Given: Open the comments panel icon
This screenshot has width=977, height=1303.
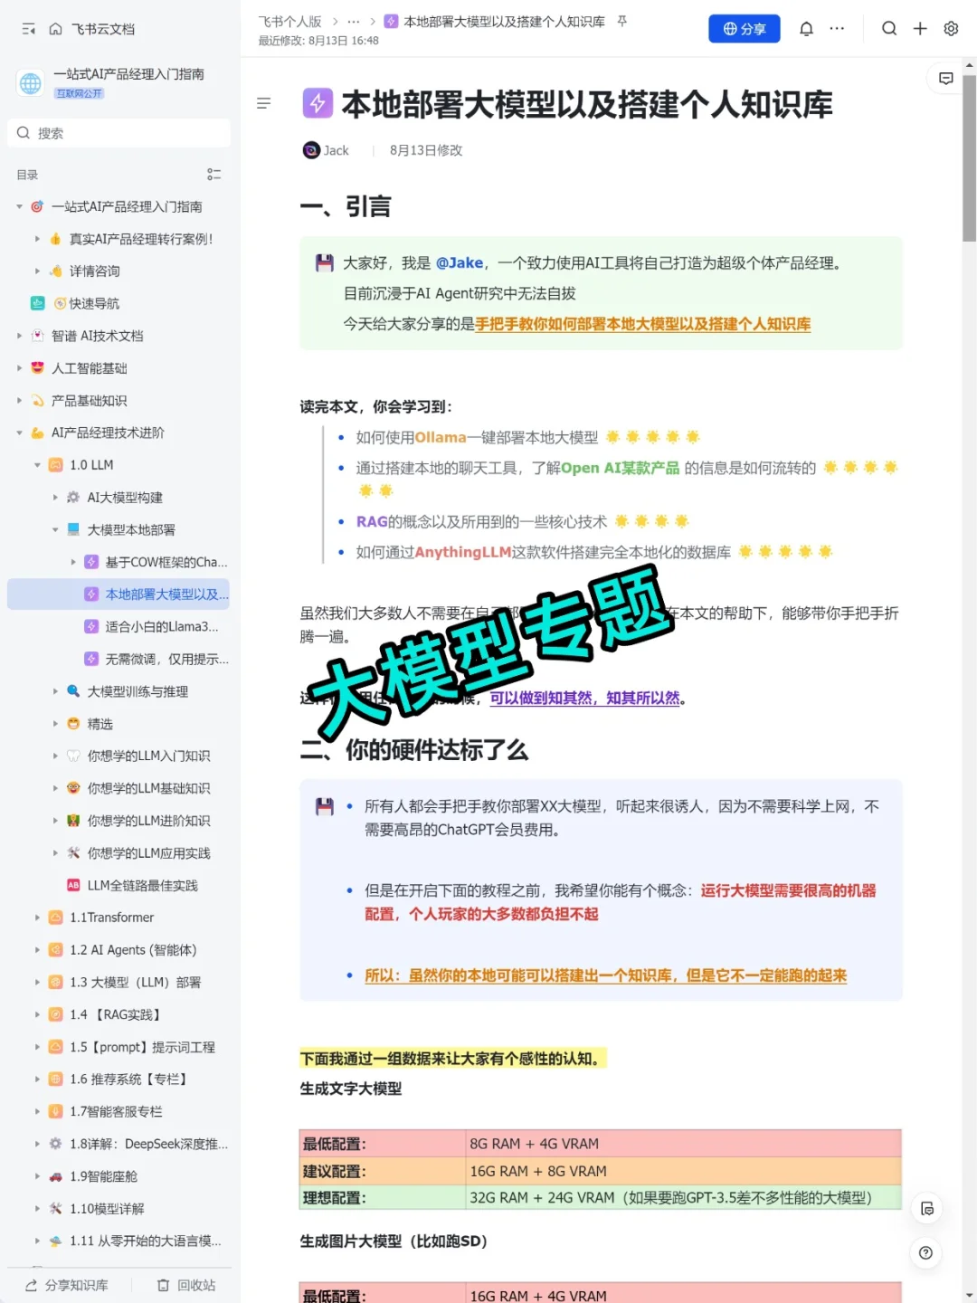Looking at the screenshot, I should pyautogui.click(x=946, y=79).
